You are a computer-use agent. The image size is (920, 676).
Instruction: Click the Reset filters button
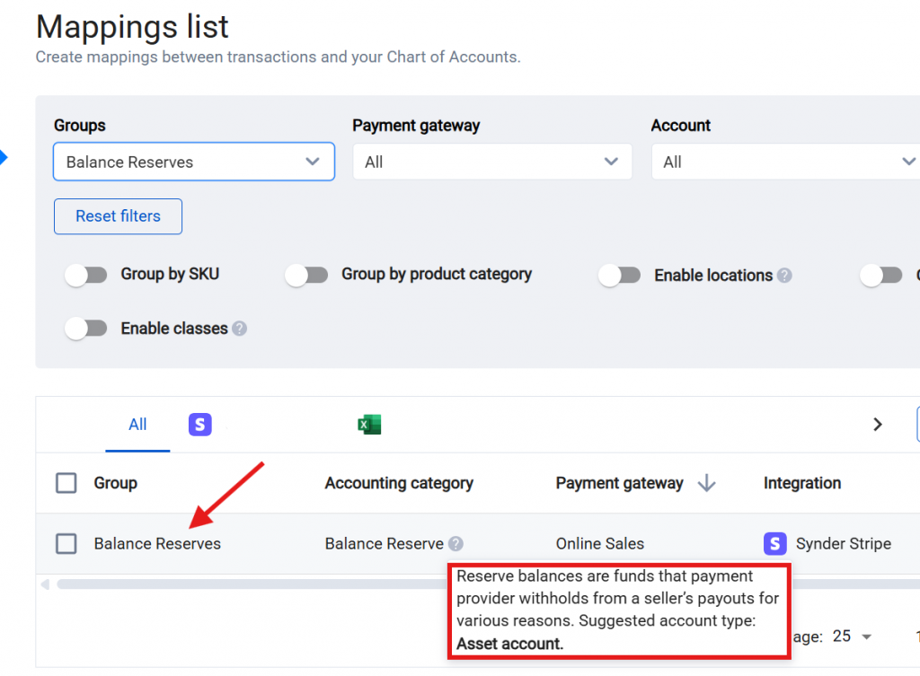click(x=118, y=216)
